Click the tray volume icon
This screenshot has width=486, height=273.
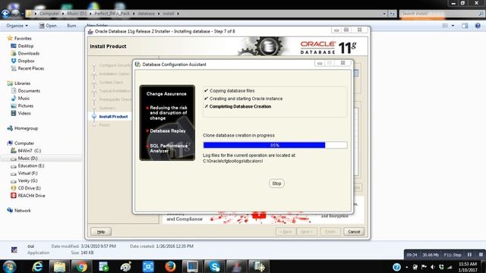click(x=433, y=267)
